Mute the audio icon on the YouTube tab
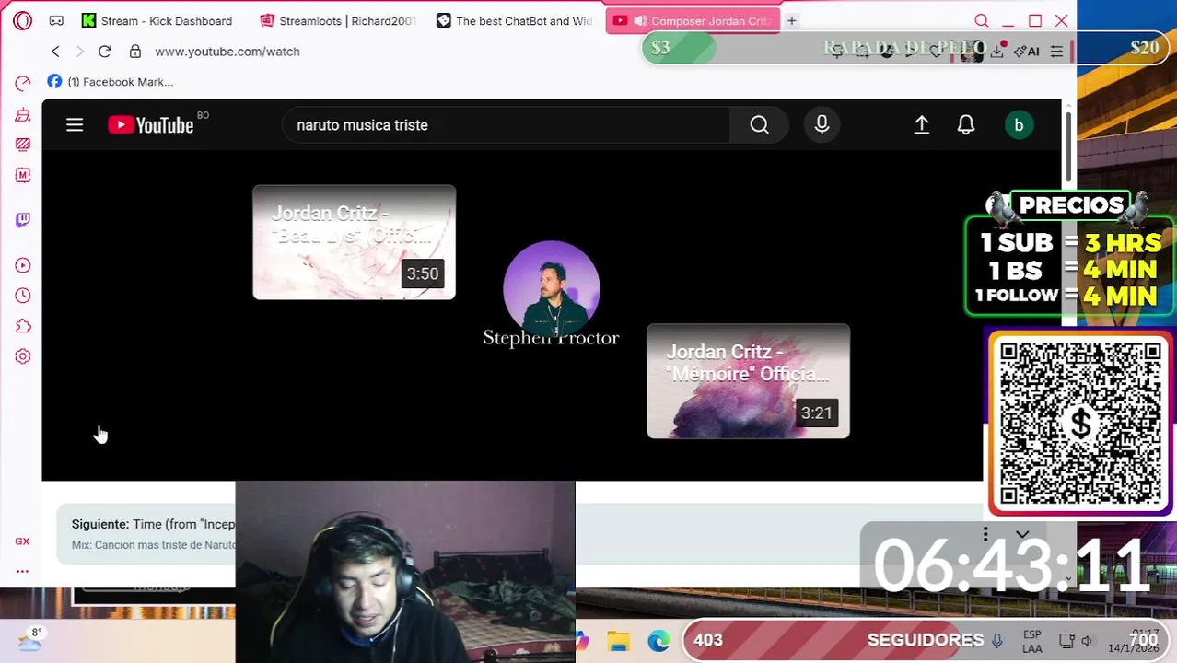 (x=640, y=20)
